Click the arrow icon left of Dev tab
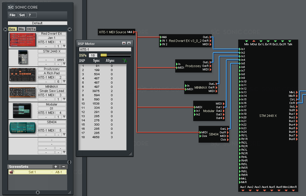306x196 pixels. 5,29
